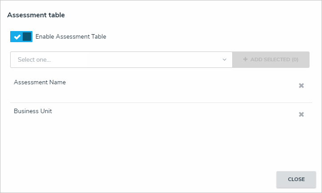This screenshot has width=322, height=193.
Task: Click the Assessment table heading
Action: coord(36,15)
